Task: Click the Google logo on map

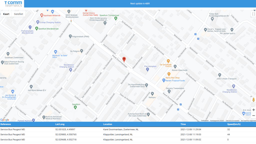Action: 4,120
